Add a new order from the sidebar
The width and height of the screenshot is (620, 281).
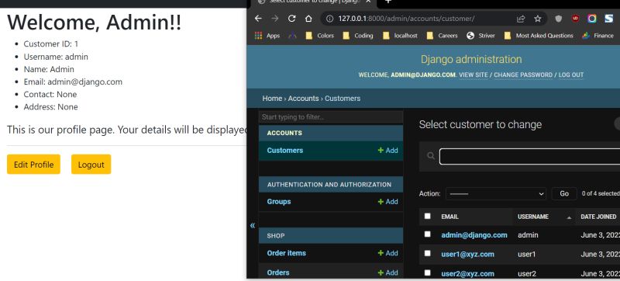[388, 272]
